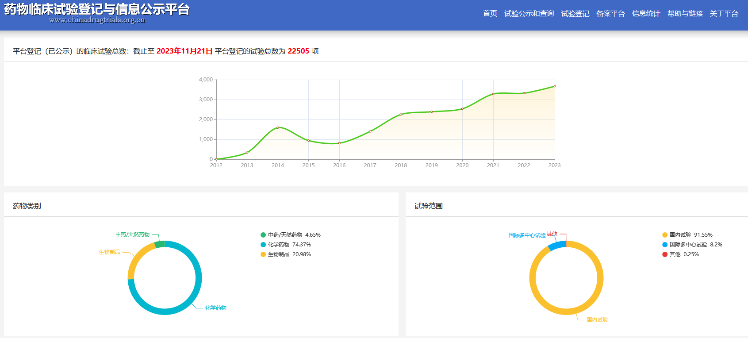Open the 备案平台 navigation link
Viewport: 748px width, 338px height.
click(610, 14)
